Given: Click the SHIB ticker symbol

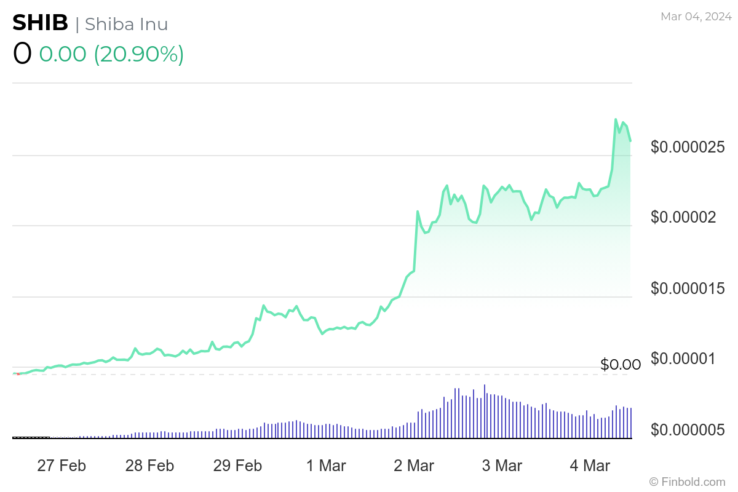Looking at the screenshot, I should click(x=41, y=23).
